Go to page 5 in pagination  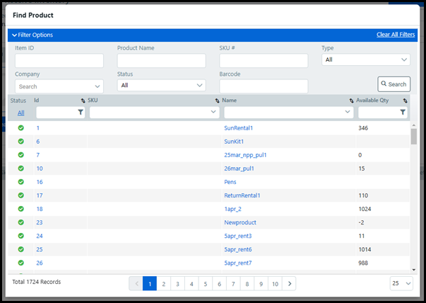click(203, 283)
